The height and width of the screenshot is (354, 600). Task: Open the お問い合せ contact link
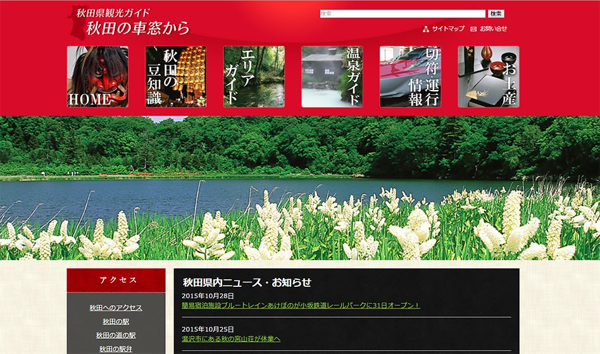tap(493, 29)
